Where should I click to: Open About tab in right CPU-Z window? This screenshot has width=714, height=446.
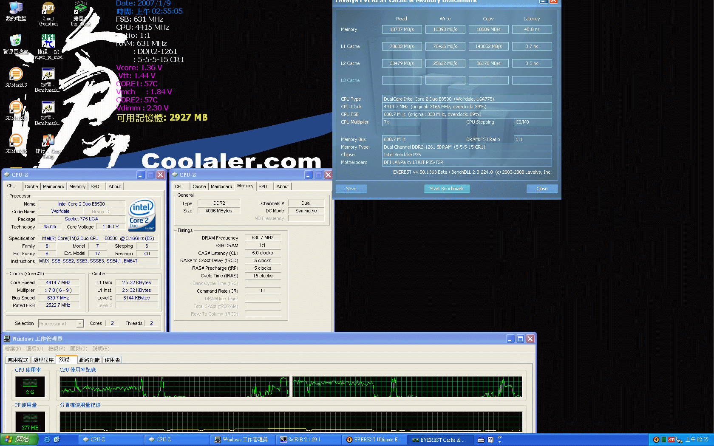pos(283,186)
